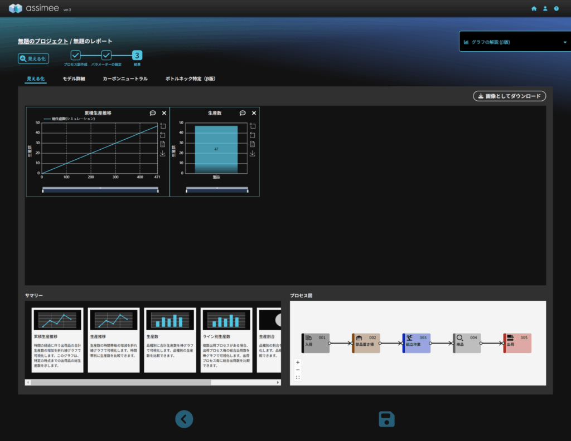Screen dimensions: 571x441
Task: Click save-as-image icon on 生産数 chart
Action: [x=252, y=153]
